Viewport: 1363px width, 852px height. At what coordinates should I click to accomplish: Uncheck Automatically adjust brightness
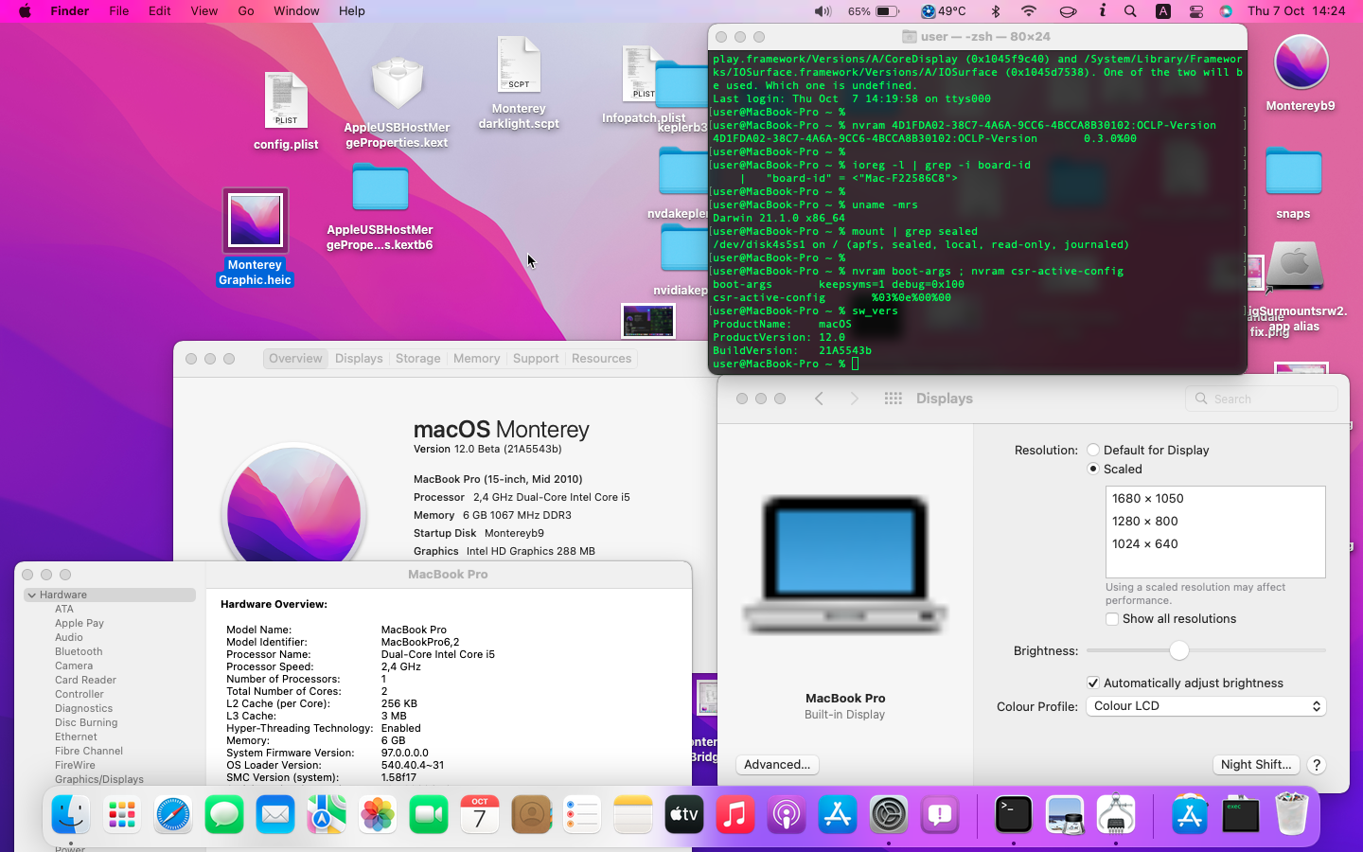[1093, 683]
